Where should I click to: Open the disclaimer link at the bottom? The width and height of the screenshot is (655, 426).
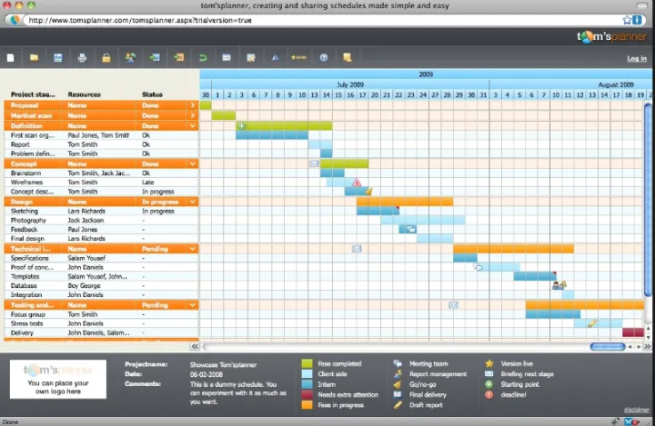tap(635, 409)
